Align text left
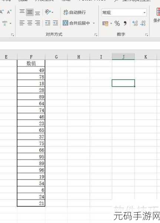Screen dimensions: 160x223 22,23
